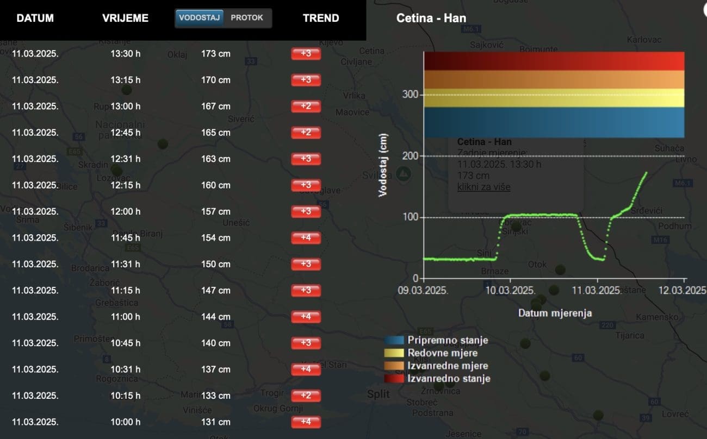Click the +2 trend badge at 10:15 h
Screen dimensions: 707x439
[306, 396]
